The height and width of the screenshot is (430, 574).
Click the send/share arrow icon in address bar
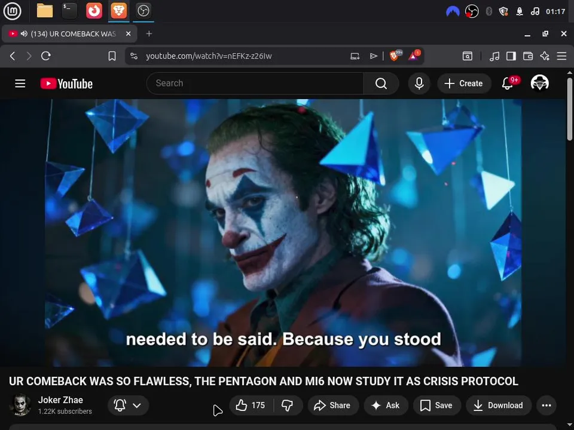click(x=373, y=56)
